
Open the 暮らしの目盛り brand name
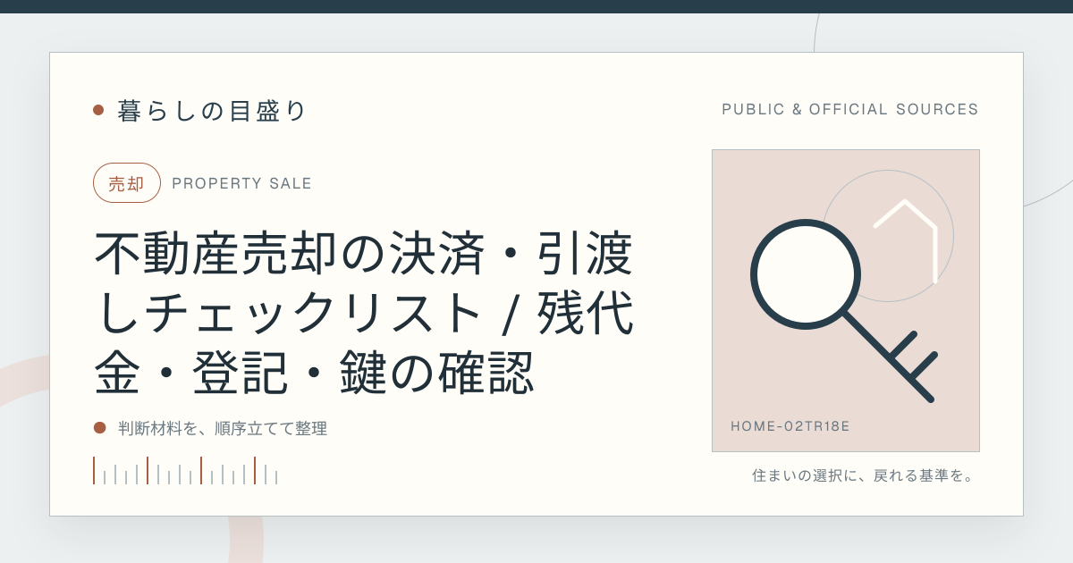(212, 111)
